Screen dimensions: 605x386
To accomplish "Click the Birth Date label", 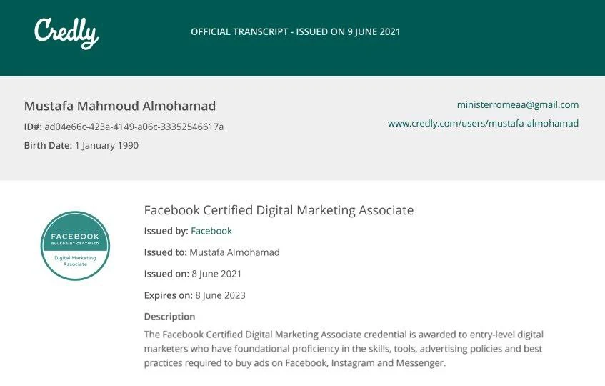I will [x=49, y=146].
